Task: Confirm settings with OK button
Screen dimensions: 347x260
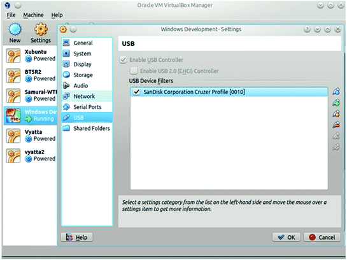Action: (x=287, y=238)
